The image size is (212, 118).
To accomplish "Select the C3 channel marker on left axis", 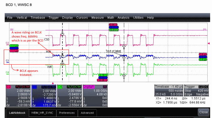I will tap(7, 61).
